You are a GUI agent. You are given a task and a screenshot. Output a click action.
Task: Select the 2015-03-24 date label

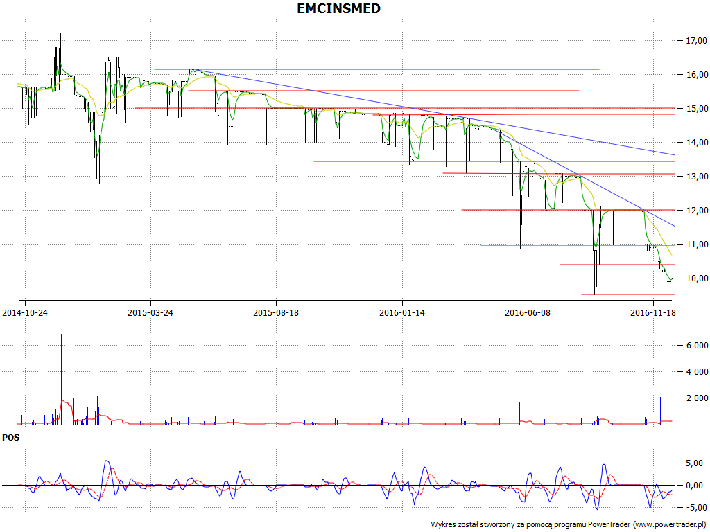click(x=150, y=312)
